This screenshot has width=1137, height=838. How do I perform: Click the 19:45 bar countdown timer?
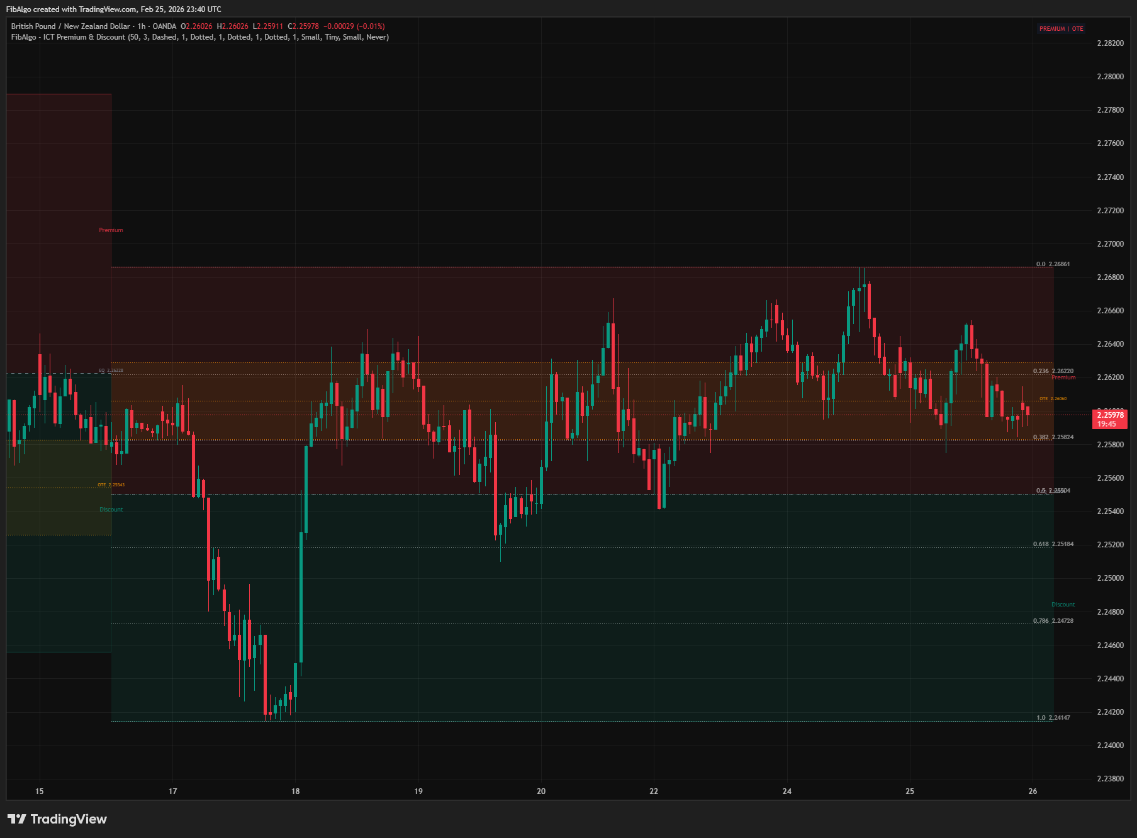[x=1106, y=424]
